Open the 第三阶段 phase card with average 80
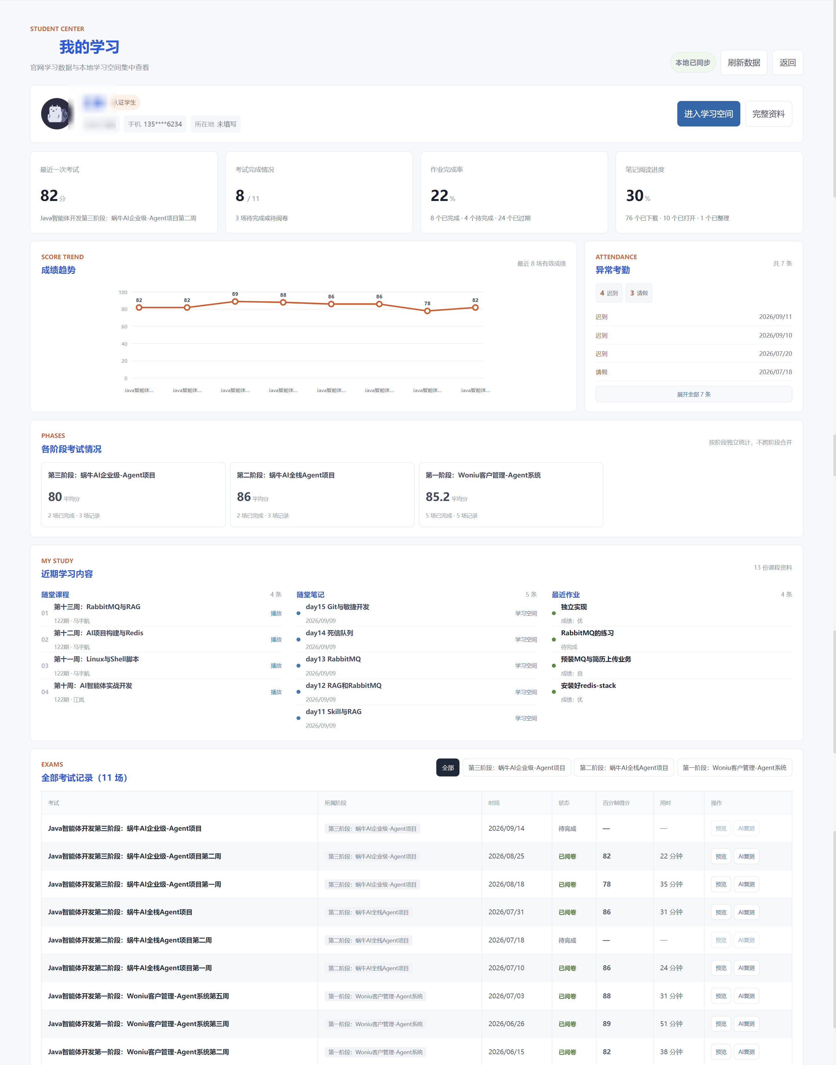836x1065 pixels. pos(133,494)
